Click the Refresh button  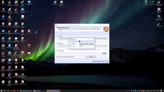click(x=91, y=57)
